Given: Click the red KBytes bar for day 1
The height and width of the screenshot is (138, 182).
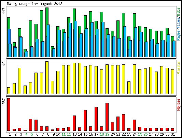Looking at the screenshot, I should tap(9, 114).
